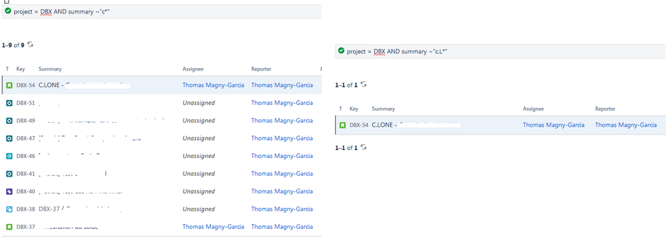667x242 pixels.
Task: Open assignee Thomas Magny-Garcia on left DBX-54 row
Action: click(x=214, y=85)
